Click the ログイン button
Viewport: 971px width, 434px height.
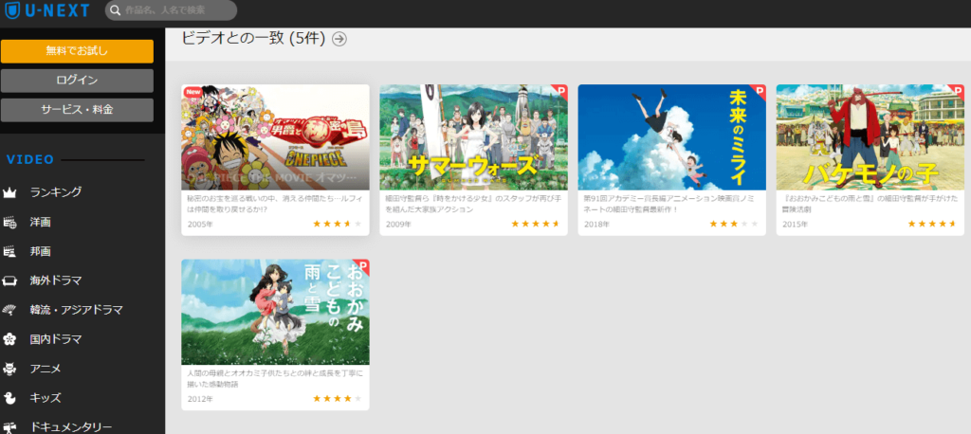[77, 81]
